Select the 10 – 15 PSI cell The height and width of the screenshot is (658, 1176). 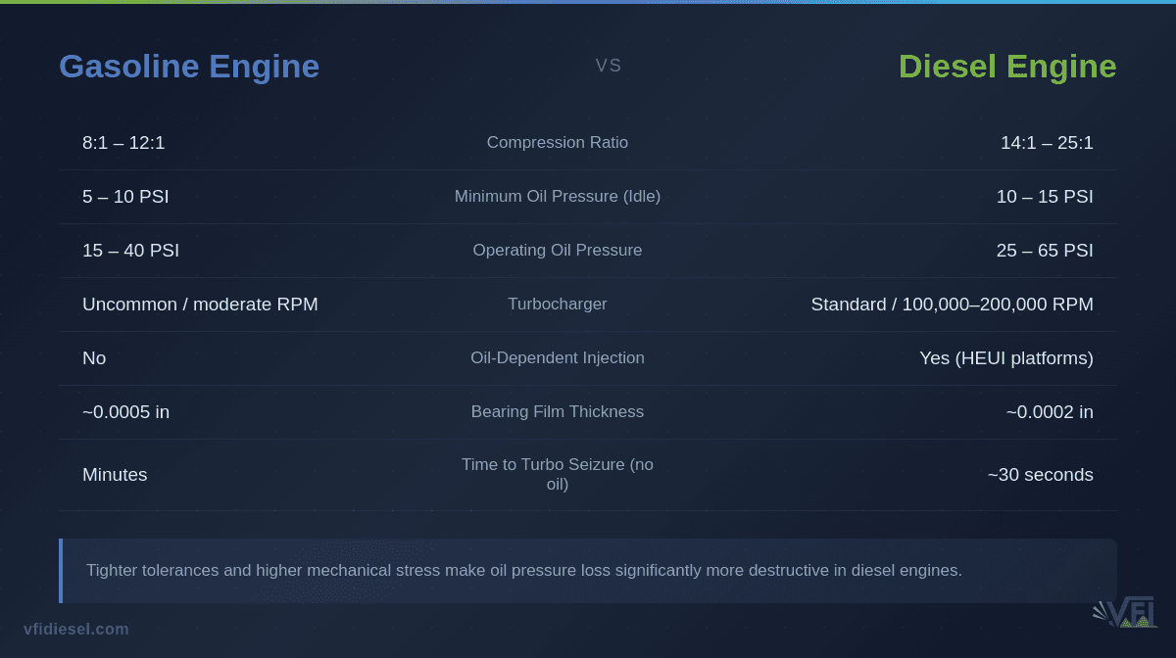click(1045, 196)
